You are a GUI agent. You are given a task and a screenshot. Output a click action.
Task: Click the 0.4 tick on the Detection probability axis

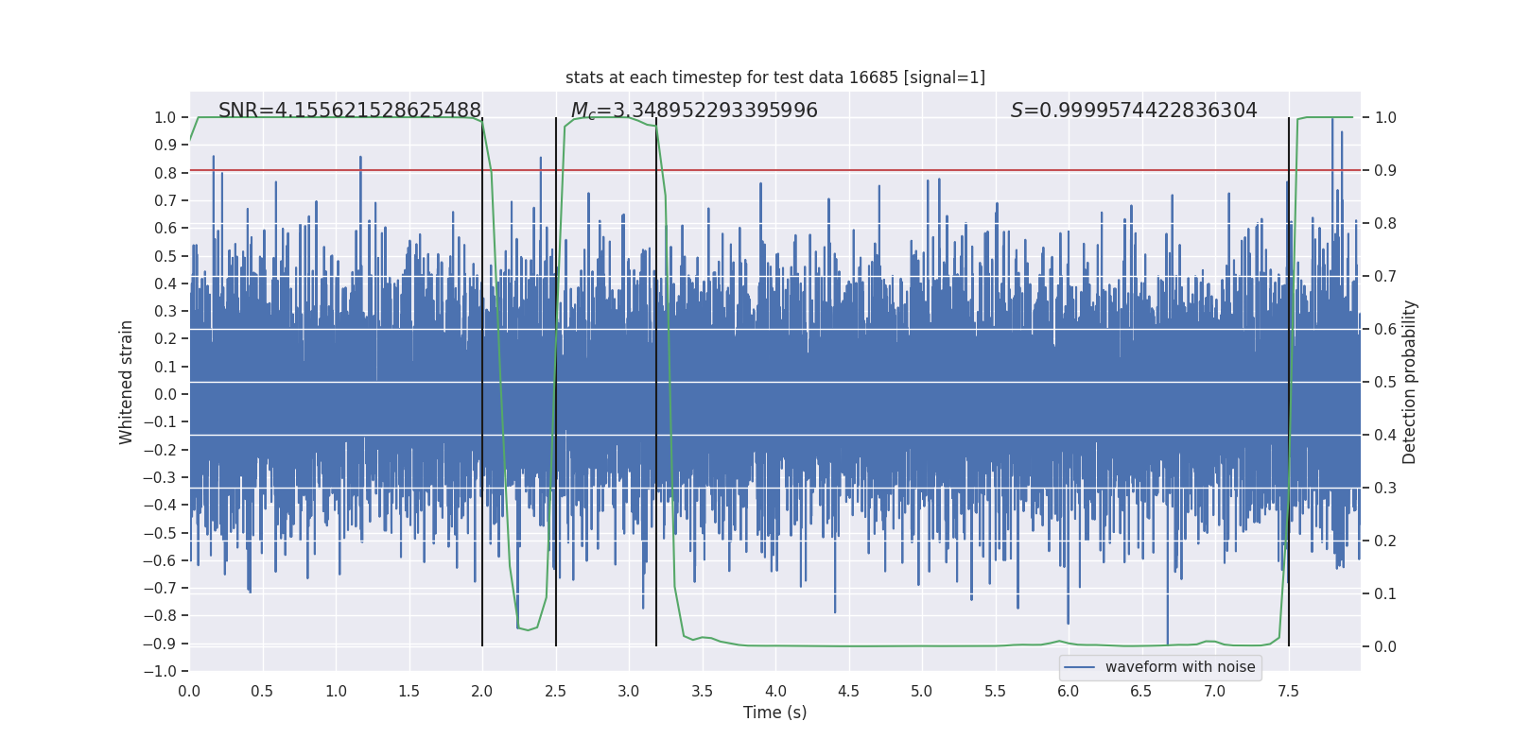[1385, 435]
